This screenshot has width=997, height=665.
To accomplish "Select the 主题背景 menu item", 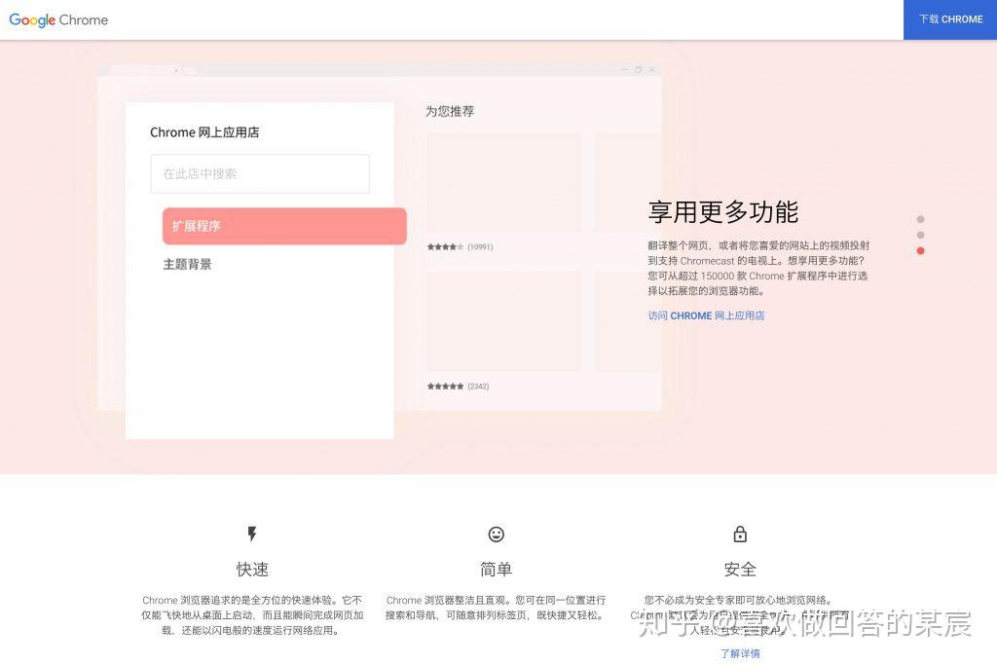I will tap(187, 264).
